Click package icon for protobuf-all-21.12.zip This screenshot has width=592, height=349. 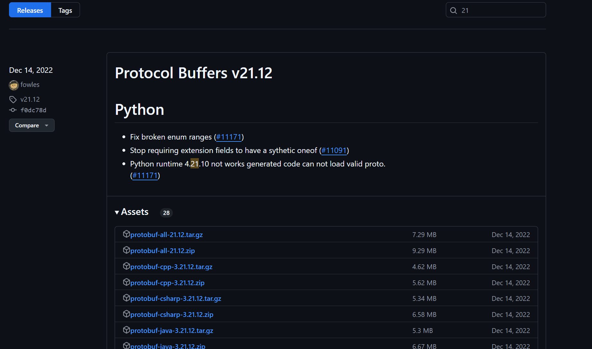(x=126, y=250)
